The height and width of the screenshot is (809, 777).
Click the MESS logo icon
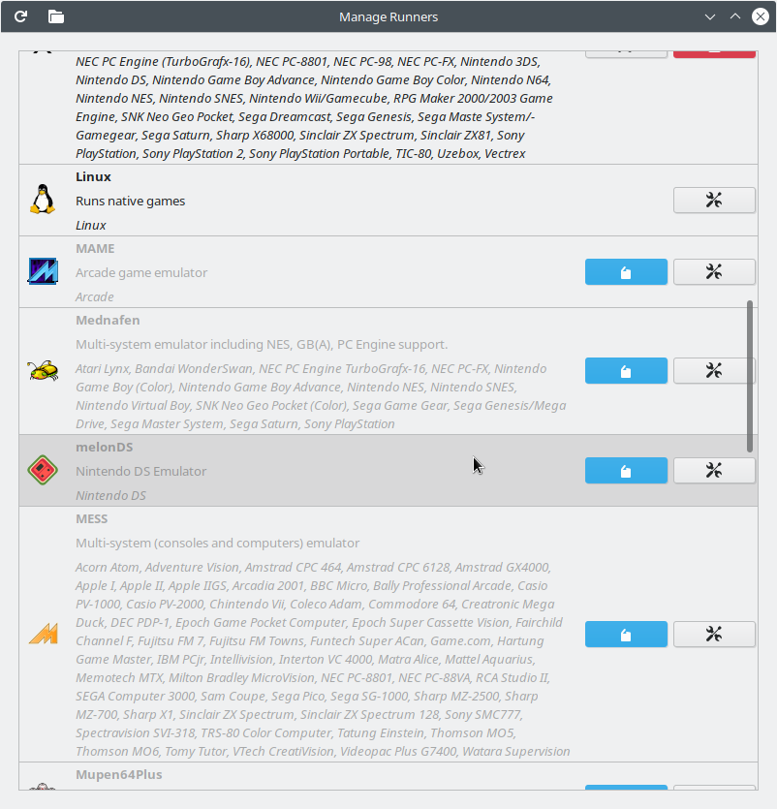[x=43, y=634]
